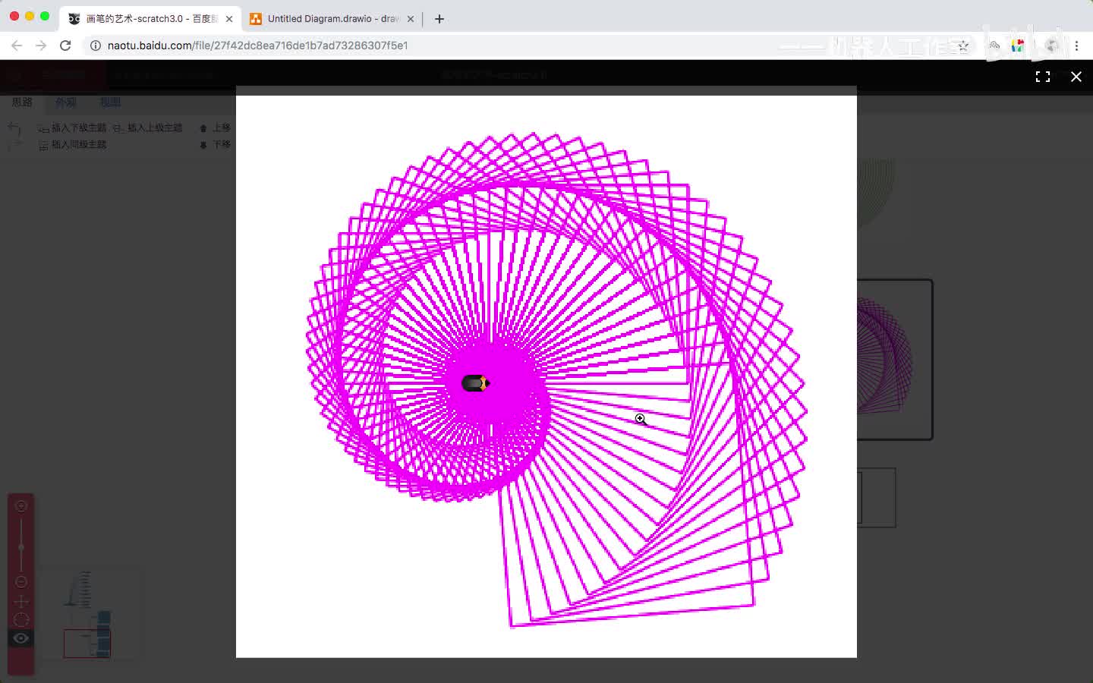1093x683 pixels.
Task: Switch to the 画笔的艺术-scratch3.0 tab
Action: [x=150, y=18]
